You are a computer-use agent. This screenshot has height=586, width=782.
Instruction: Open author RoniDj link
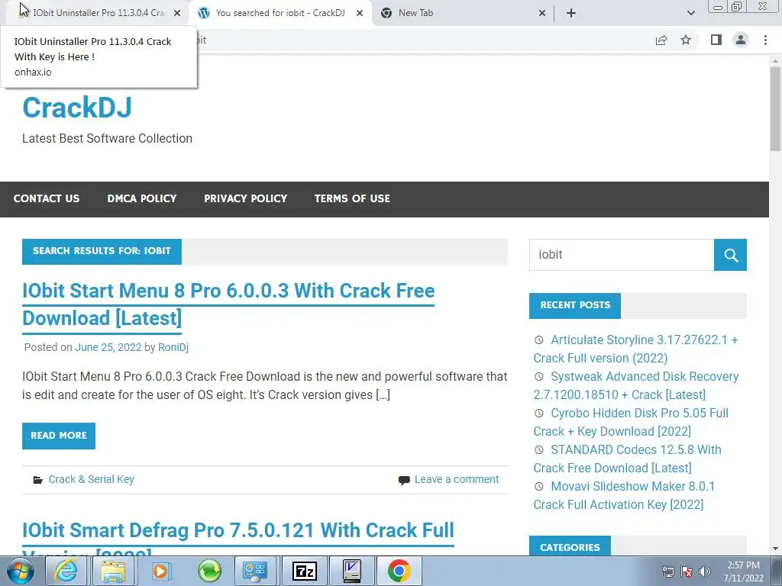point(173,347)
